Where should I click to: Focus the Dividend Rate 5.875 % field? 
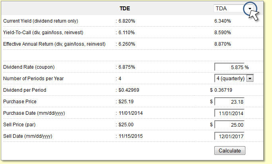point(229,67)
